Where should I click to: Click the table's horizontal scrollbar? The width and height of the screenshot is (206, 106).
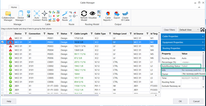click(51, 95)
